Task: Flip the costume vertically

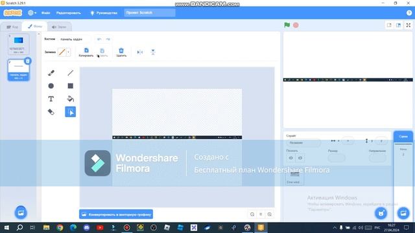Action: (x=153, y=52)
